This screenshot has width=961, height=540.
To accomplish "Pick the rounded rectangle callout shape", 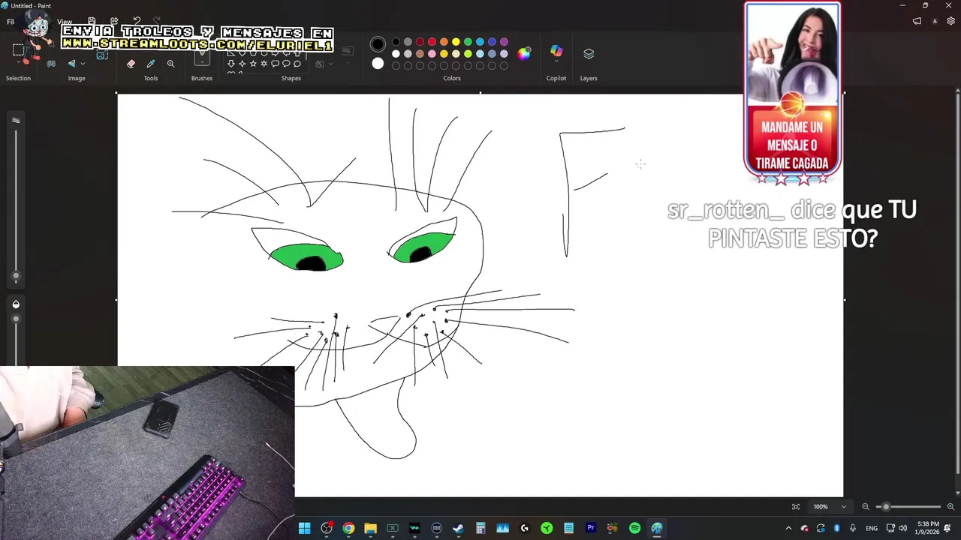I will 275,64.
